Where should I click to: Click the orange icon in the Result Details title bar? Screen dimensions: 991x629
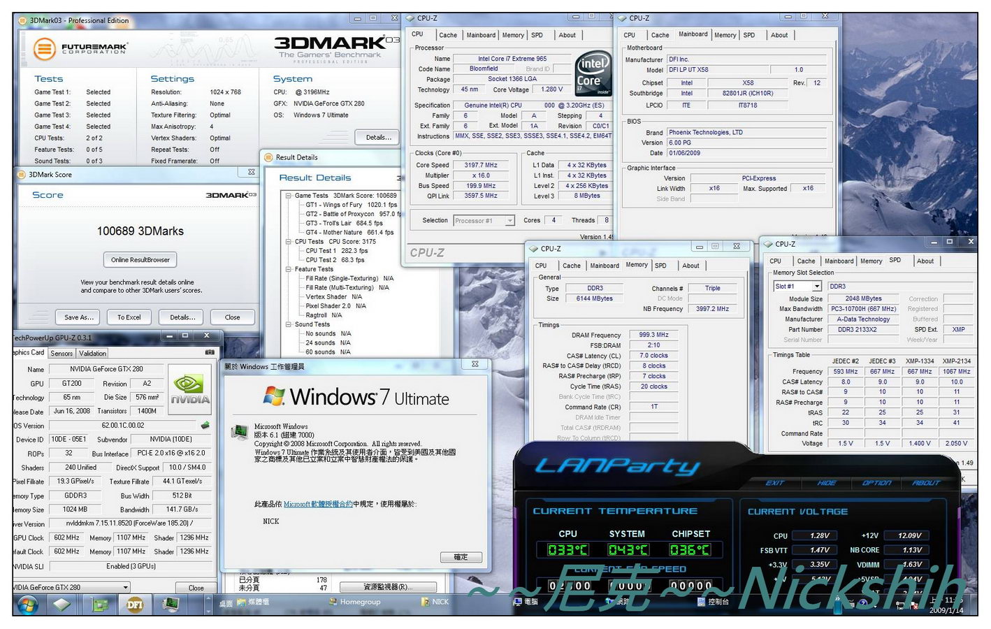[268, 157]
